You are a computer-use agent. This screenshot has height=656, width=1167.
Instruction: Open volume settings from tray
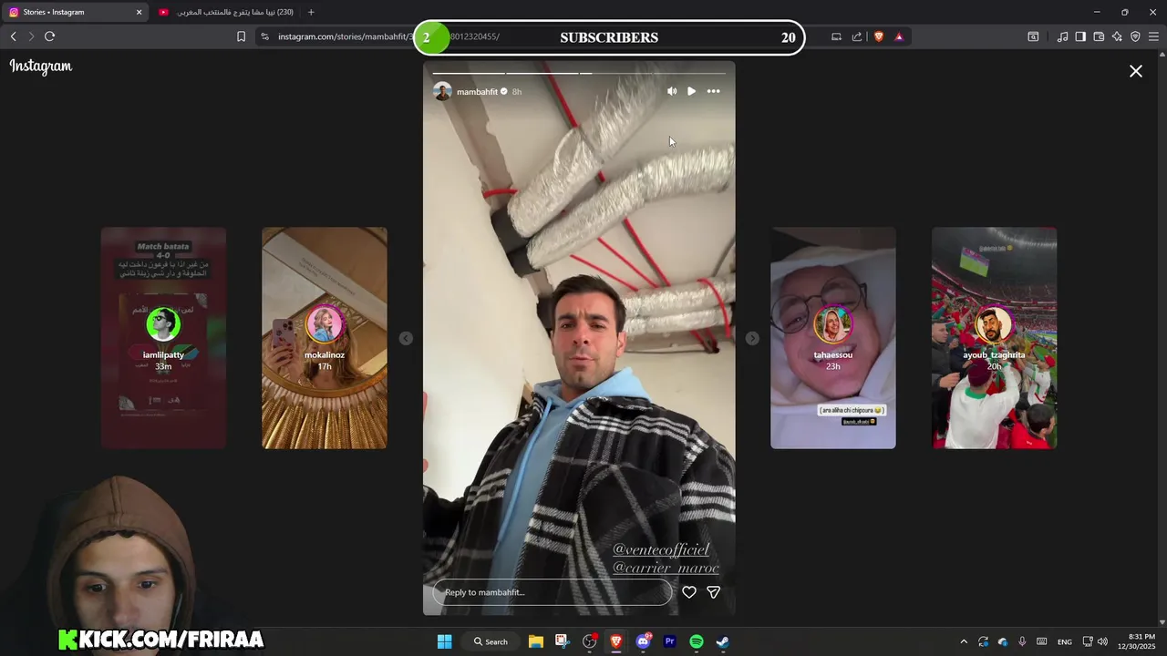(1102, 641)
